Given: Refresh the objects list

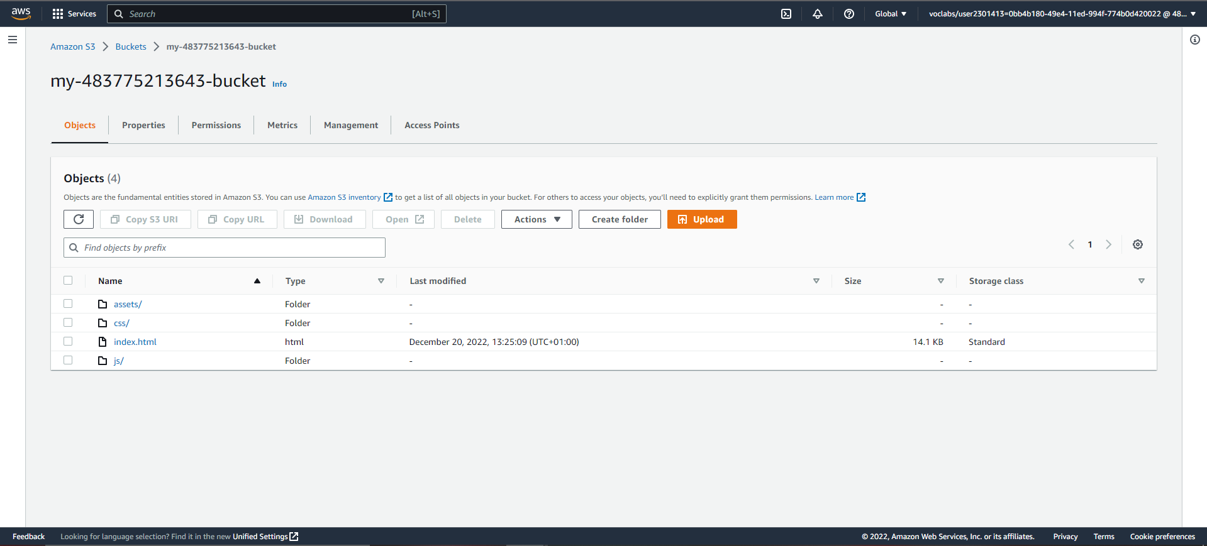Looking at the screenshot, I should coord(79,219).
